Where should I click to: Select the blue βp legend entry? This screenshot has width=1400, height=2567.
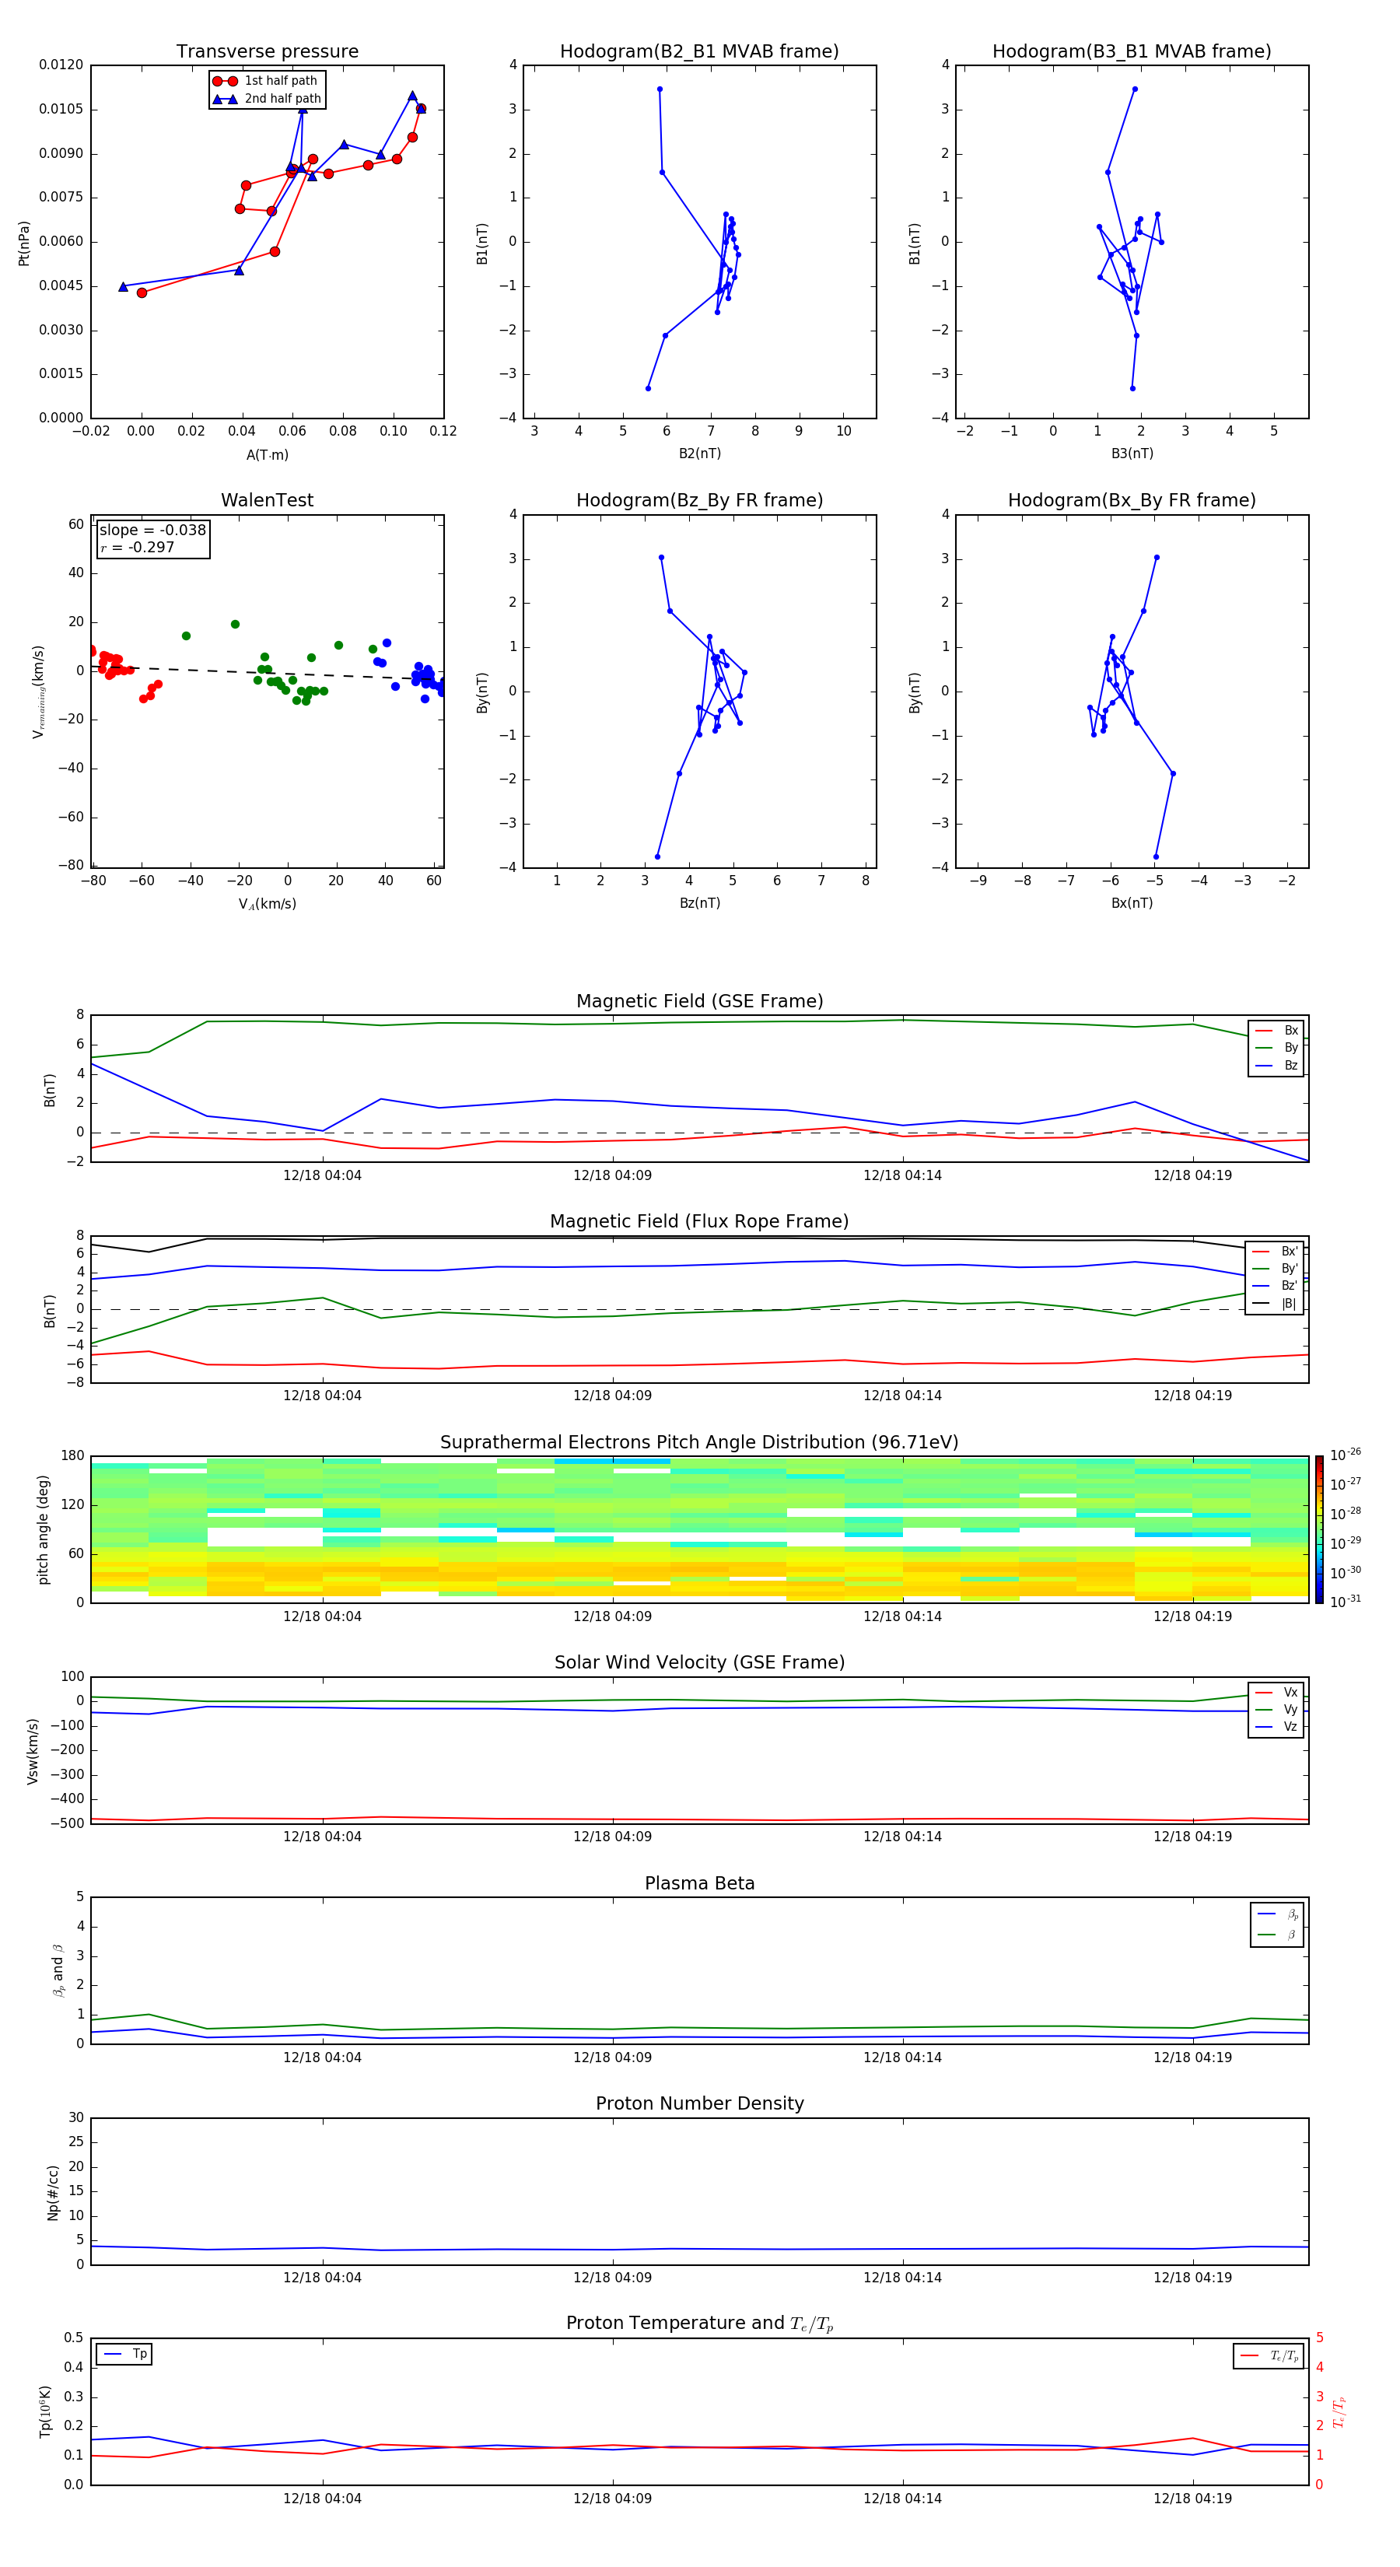pos(1277,1914)
